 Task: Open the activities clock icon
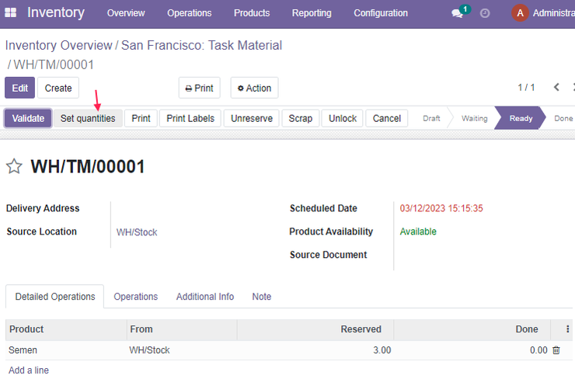485,13
